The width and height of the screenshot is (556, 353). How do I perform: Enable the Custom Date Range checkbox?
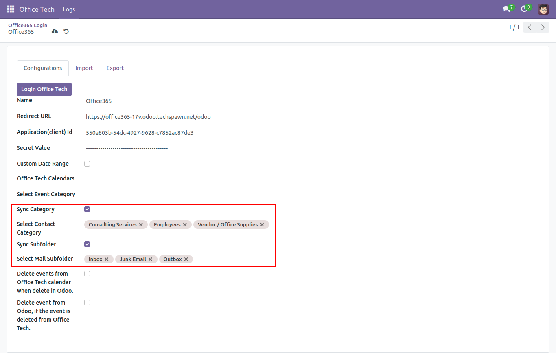click(87, 164)
